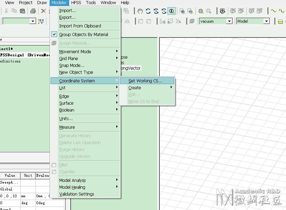Open the HFSS menu
The image size is (286, 210).
(76, 3)
